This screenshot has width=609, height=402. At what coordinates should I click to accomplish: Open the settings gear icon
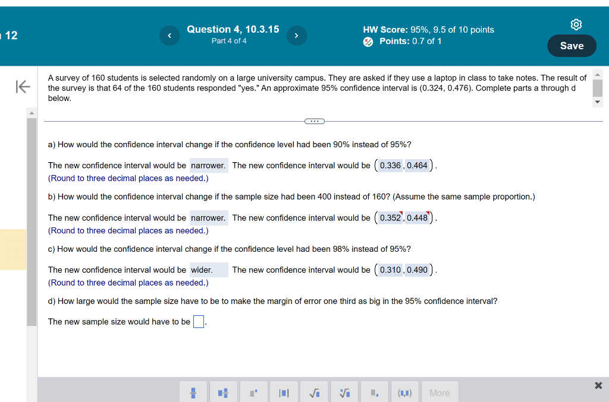(576, 24)
